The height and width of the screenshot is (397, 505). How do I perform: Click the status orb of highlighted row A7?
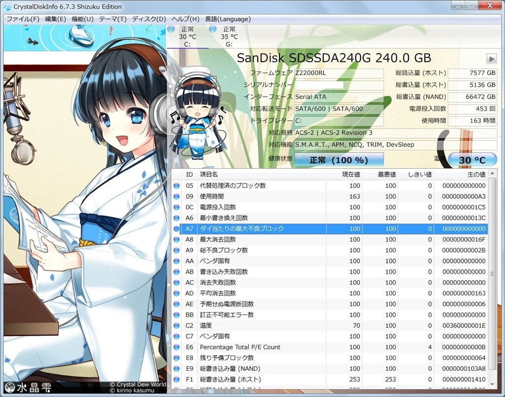pos(177,229)
